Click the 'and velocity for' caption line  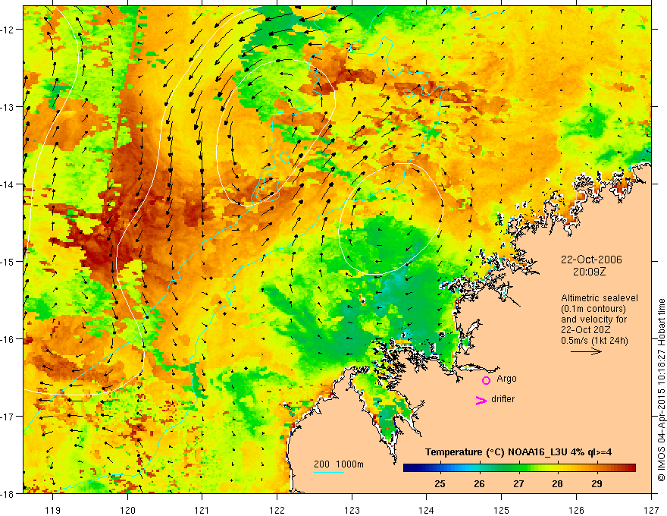593,319
